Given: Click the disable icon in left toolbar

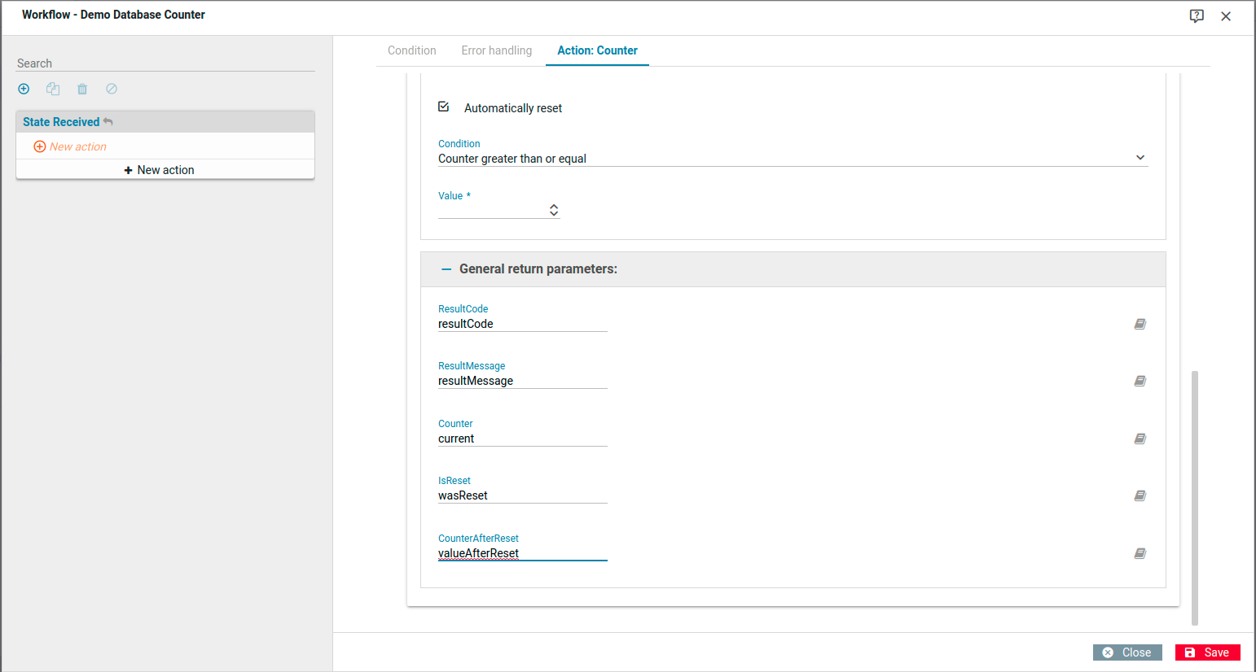Looking at the screenshot, I should 112,89.
